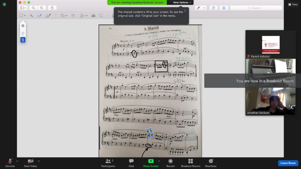Screen dimensions: 301x169
Task: Dismiss the shared content fit notice
Action: pyautogui.click(x=185, y=11)
